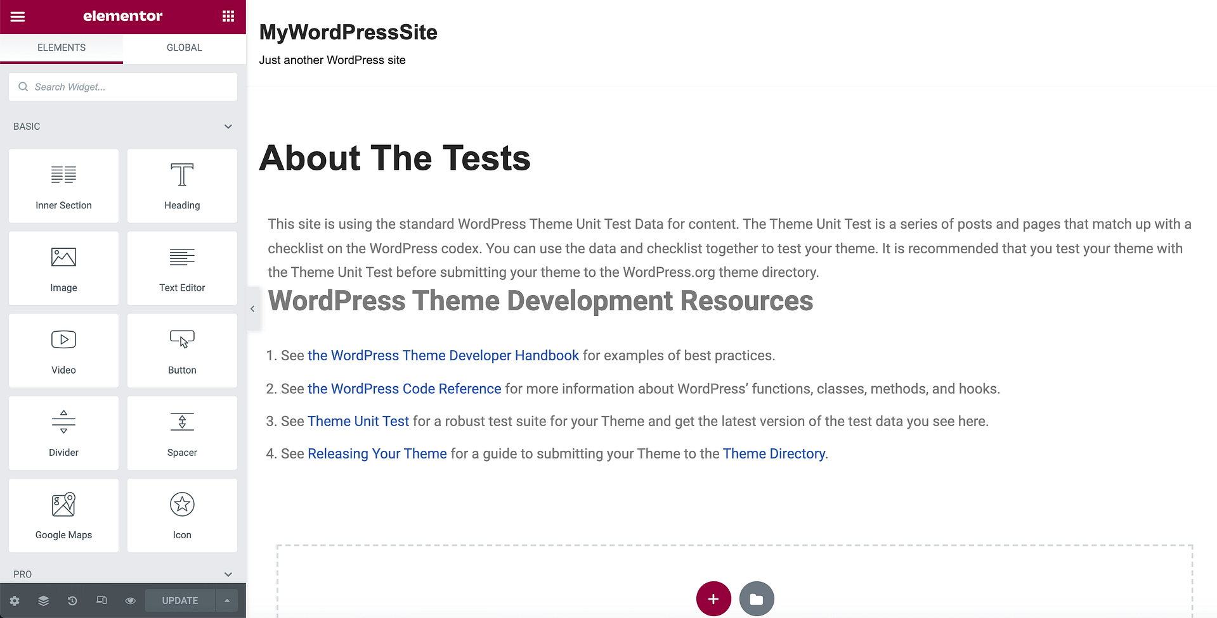1217x618 pixels.
Task: Collapse the editor panel with the arrow
Action: click(x=252, y=308)
